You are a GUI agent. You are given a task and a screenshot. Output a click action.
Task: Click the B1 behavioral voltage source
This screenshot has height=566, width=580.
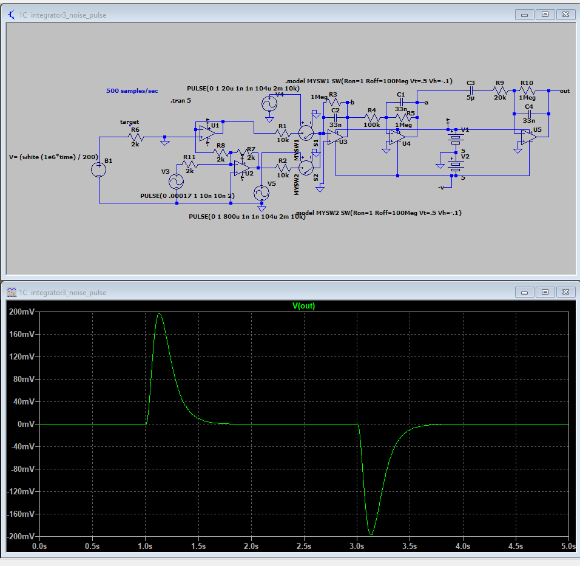(x=99, y=169)
